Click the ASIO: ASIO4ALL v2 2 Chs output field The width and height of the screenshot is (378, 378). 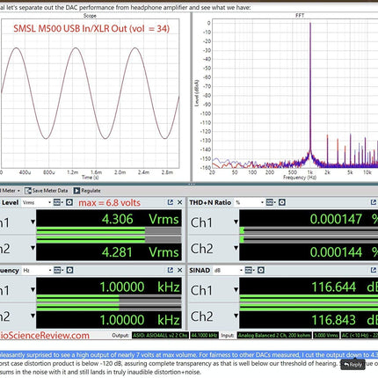point(160,335)
